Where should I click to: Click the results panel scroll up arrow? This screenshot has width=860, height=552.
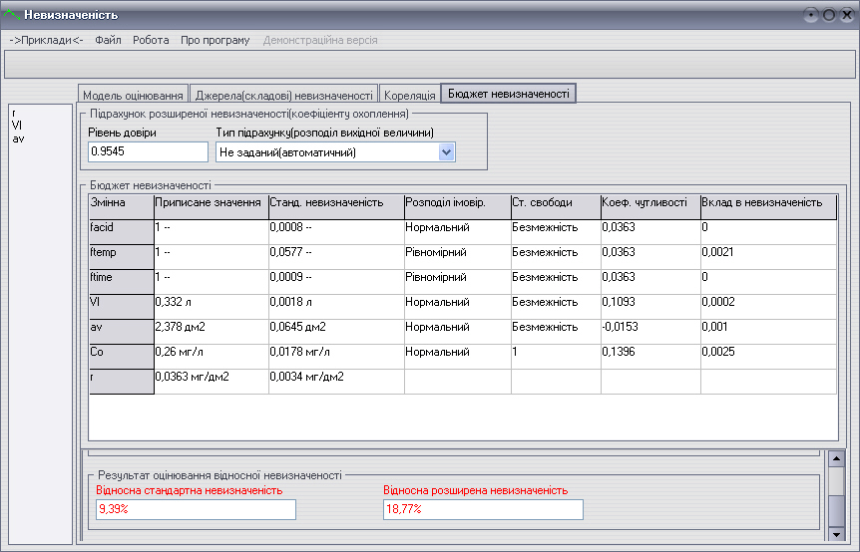(x=836, y=458)
